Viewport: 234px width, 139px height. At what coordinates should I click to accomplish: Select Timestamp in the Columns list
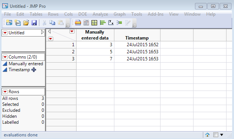point(19,70)
